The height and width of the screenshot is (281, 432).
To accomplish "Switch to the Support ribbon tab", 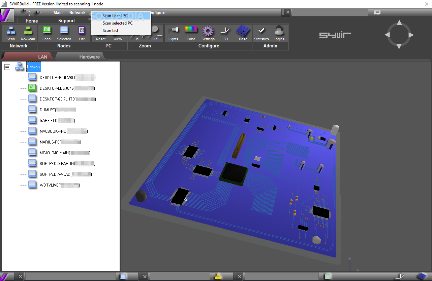I will click(x=66, y=21).
